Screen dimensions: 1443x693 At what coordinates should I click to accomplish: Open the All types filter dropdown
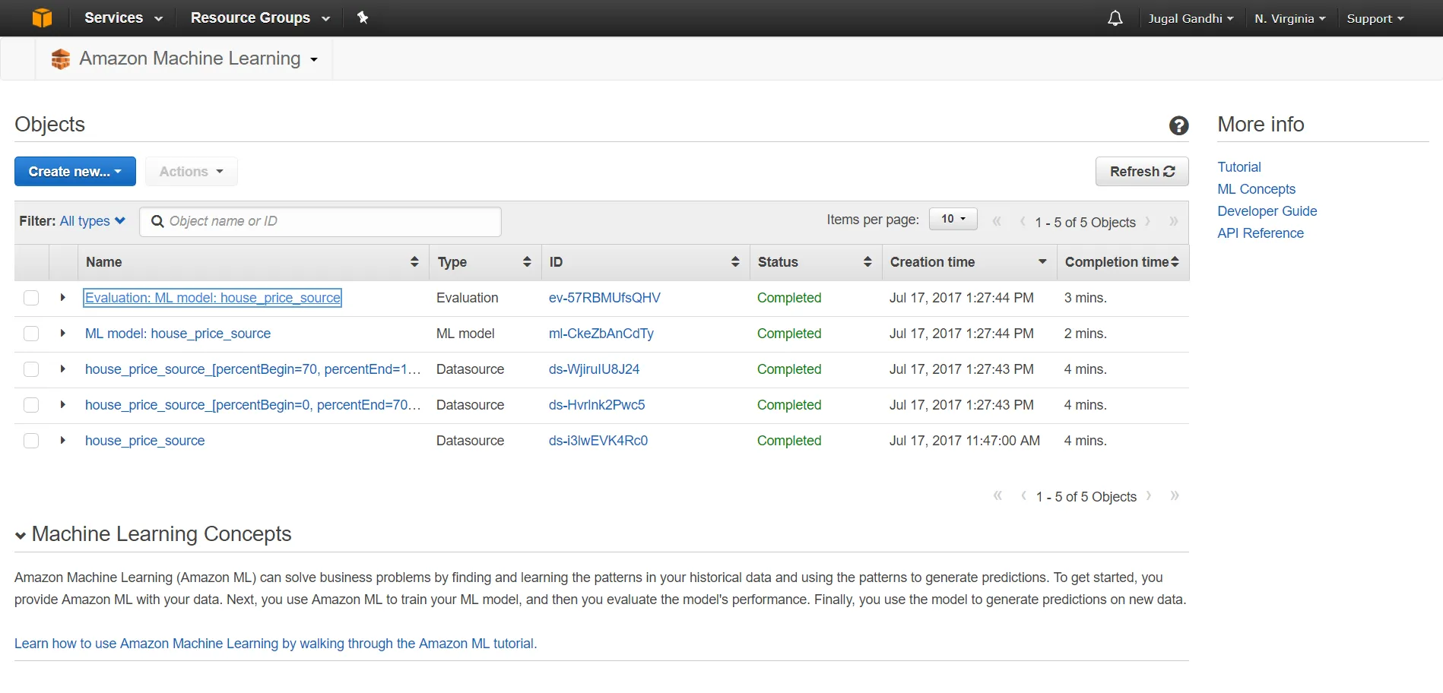click(92, 221)
